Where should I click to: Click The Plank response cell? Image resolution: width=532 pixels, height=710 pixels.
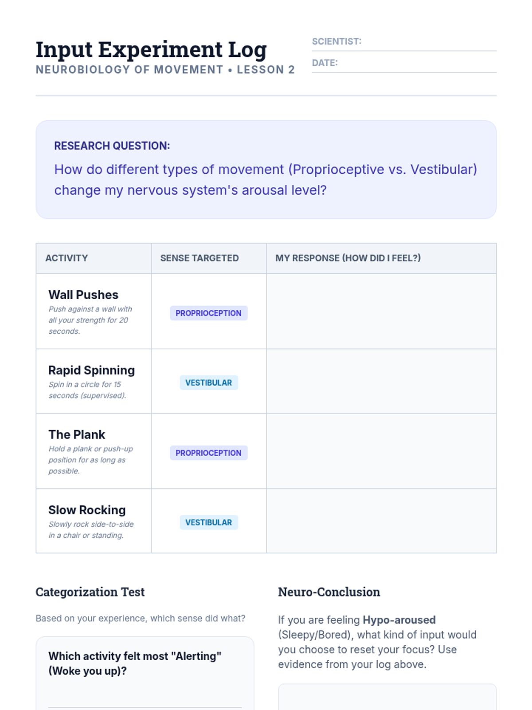381,451
